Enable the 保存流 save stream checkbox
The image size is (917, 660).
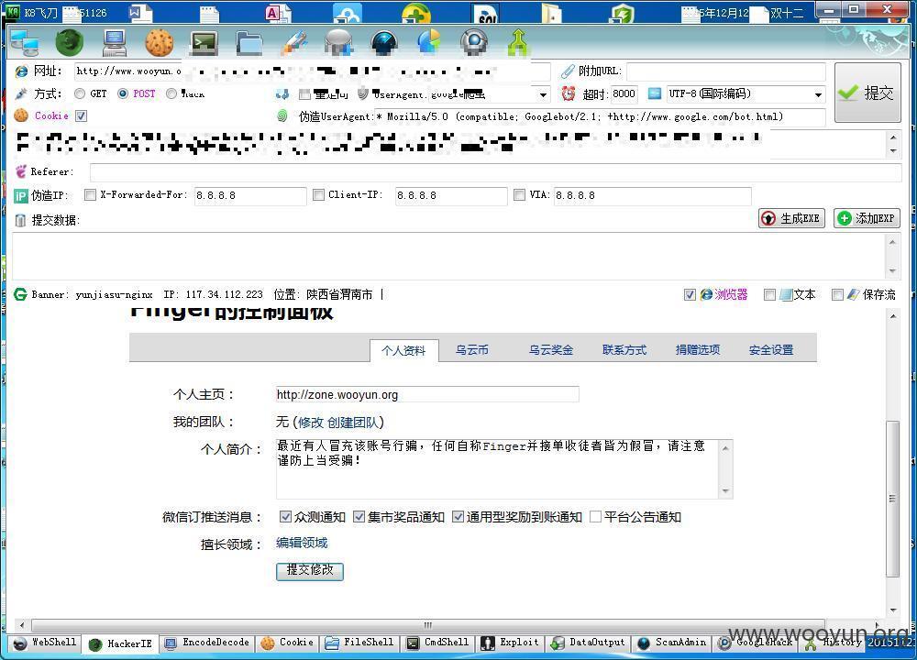tap(837, 294)
